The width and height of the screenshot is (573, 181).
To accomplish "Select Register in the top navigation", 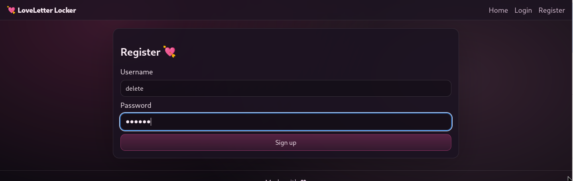I will tap(551, 10).
